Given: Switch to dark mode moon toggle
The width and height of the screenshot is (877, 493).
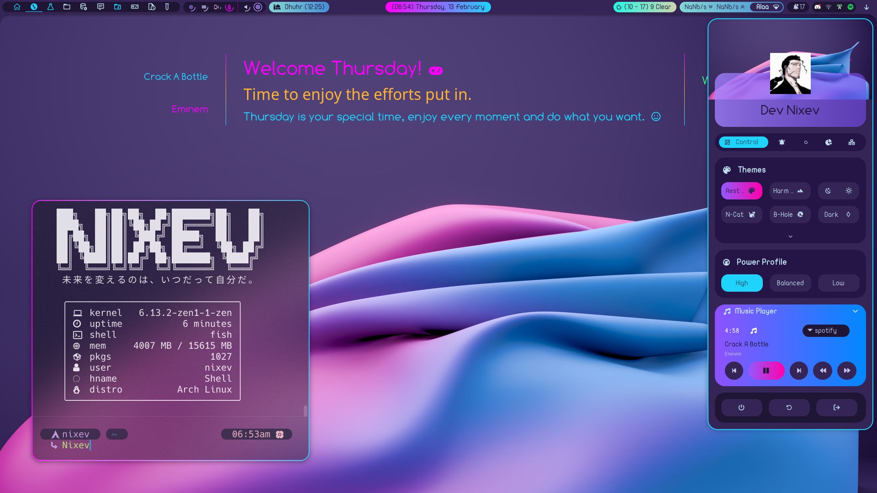Looking at the screenshot, I should [828, 191].
